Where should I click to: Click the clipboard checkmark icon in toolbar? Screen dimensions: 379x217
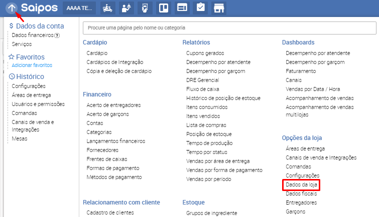point(200,8)
